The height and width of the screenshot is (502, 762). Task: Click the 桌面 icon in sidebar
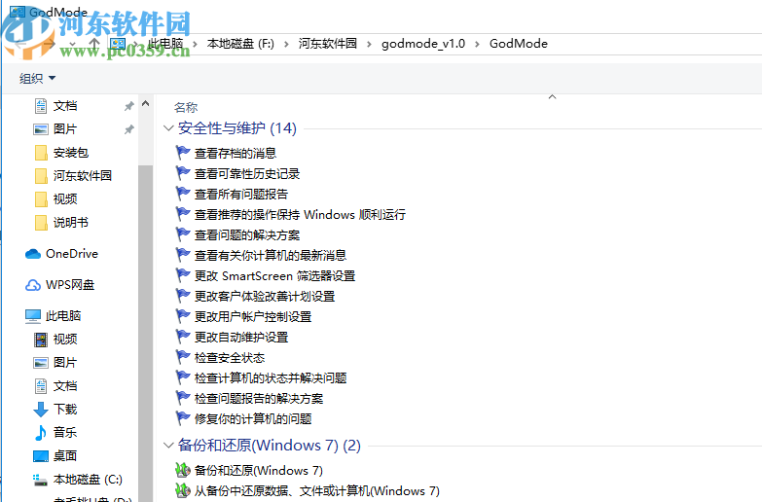tap(41, 456)
